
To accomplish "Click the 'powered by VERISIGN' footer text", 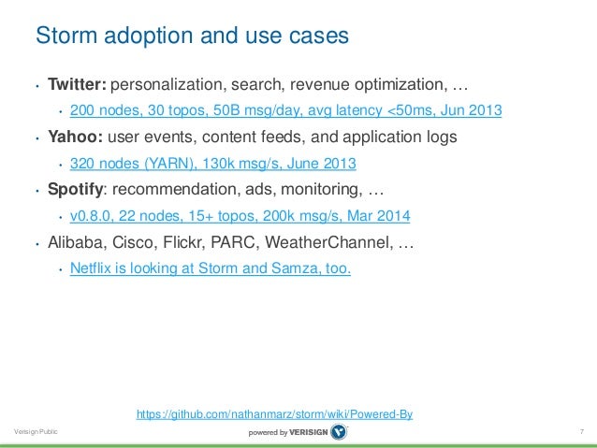I will click(288, 432).
